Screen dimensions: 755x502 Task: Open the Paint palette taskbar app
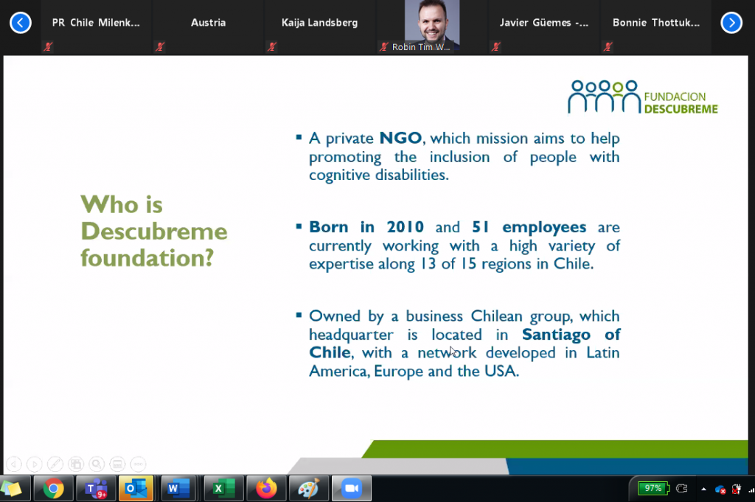point(309,489)
